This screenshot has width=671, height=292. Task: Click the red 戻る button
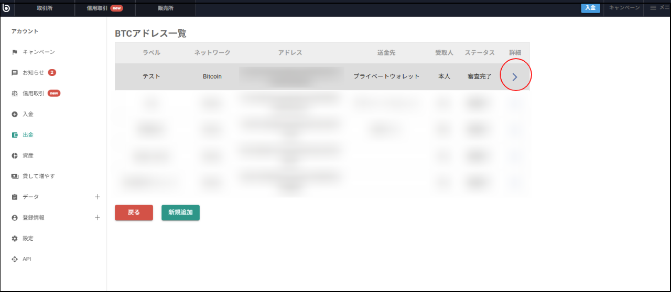point(134,212)
